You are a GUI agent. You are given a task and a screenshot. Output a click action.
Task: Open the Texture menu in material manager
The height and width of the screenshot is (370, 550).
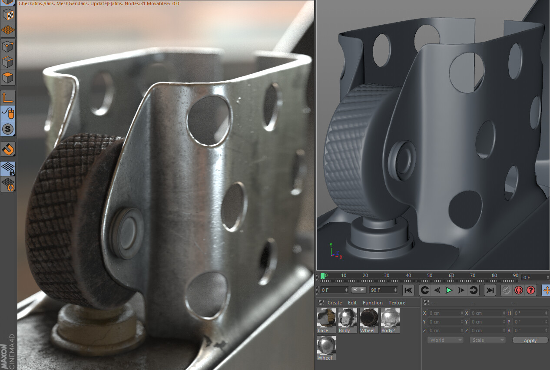click(x=397, y=303)
